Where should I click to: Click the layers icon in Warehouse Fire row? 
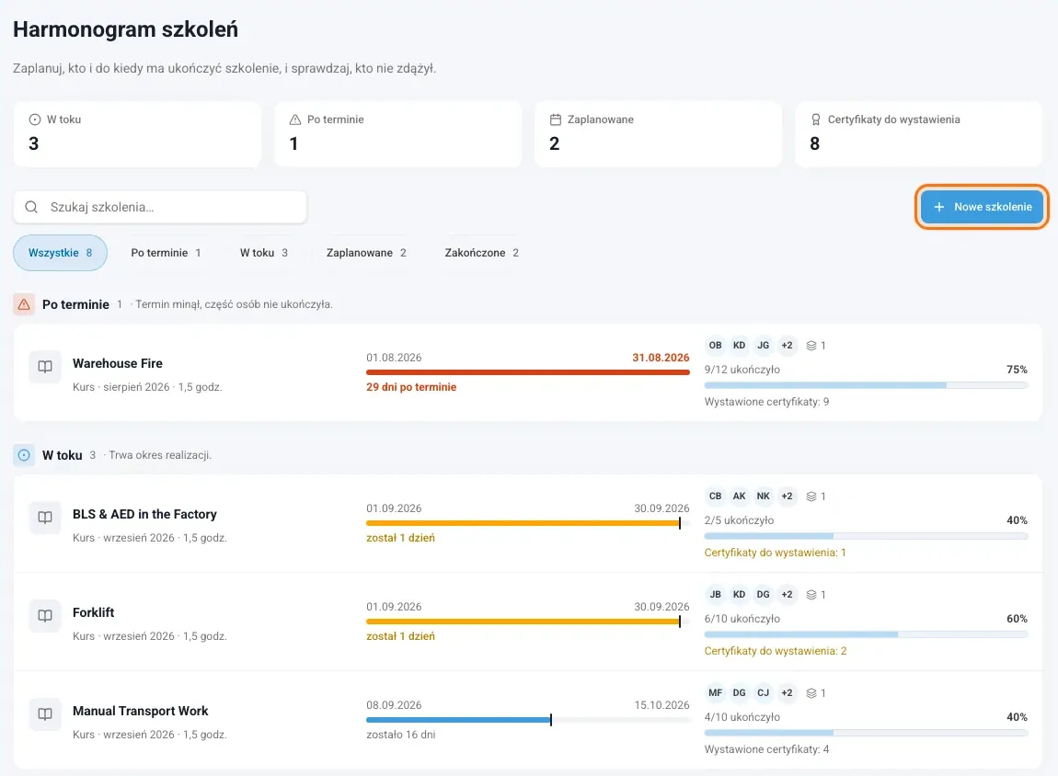(811, 345)
